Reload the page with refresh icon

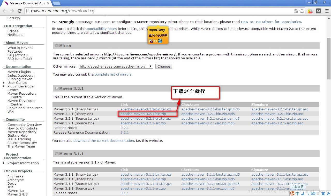pyautogui.click(x=19, y=11)
